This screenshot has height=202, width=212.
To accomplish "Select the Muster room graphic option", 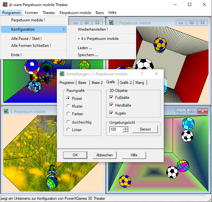I will pos(68,106).
